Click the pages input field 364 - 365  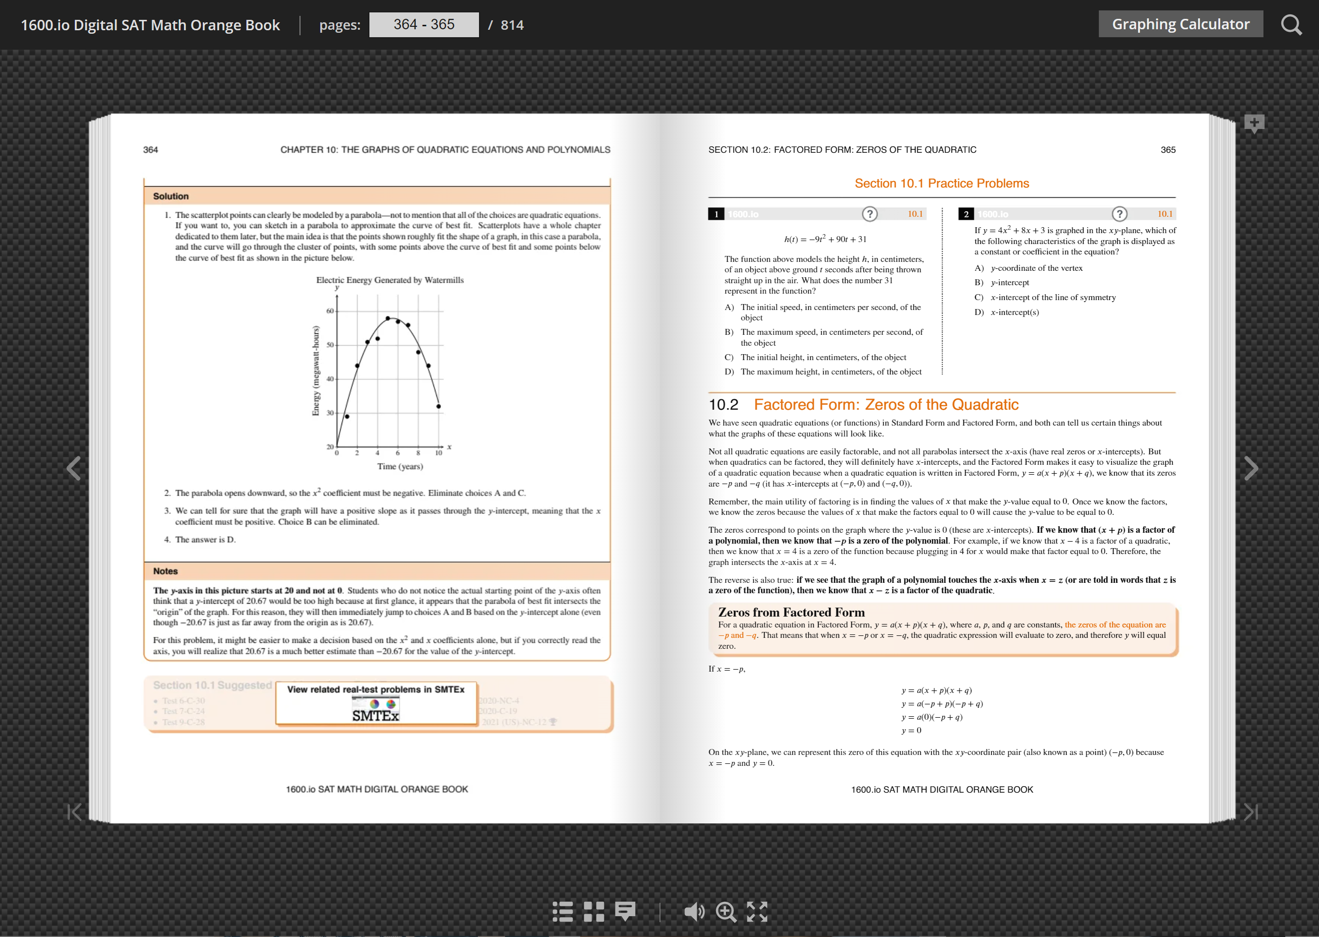pyautogui.click(x=424, y=25)
